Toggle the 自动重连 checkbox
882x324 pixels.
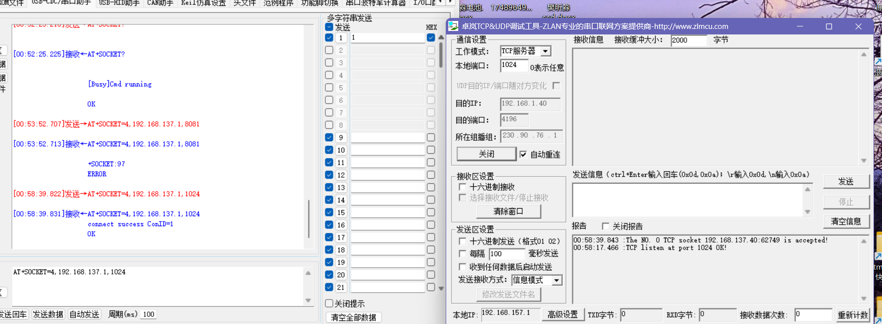(523, 154)
